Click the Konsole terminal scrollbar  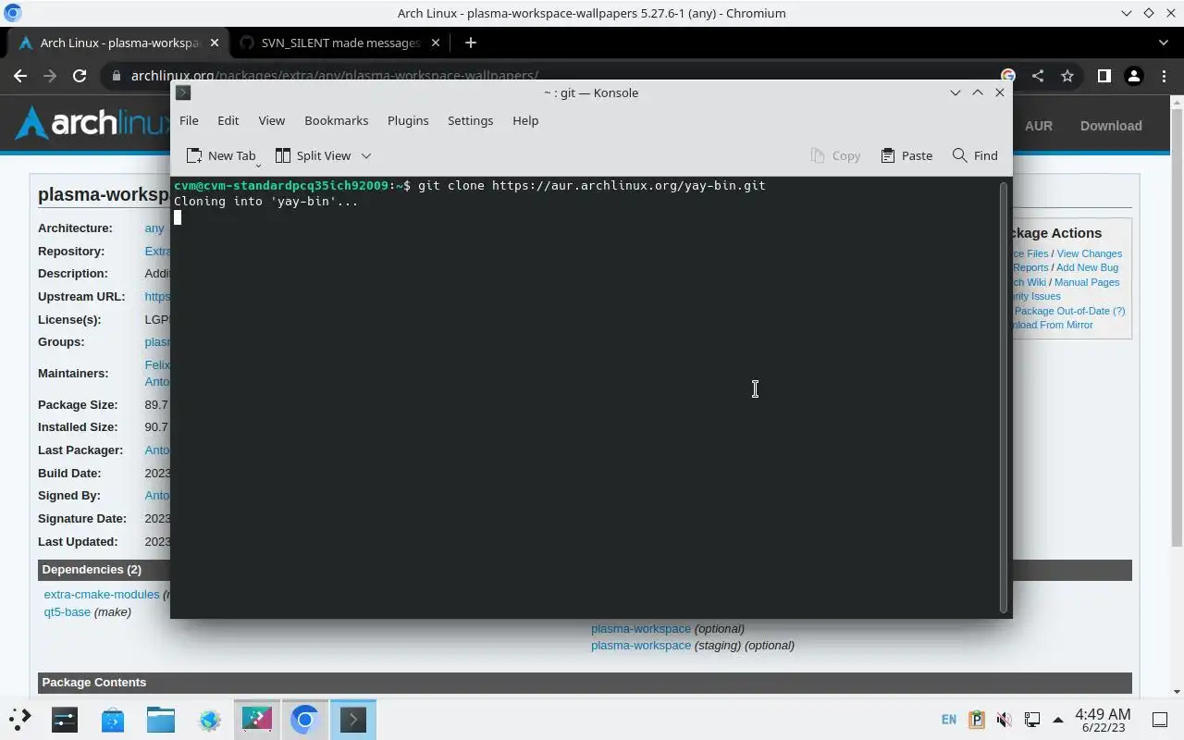[x=1004, y=398]
